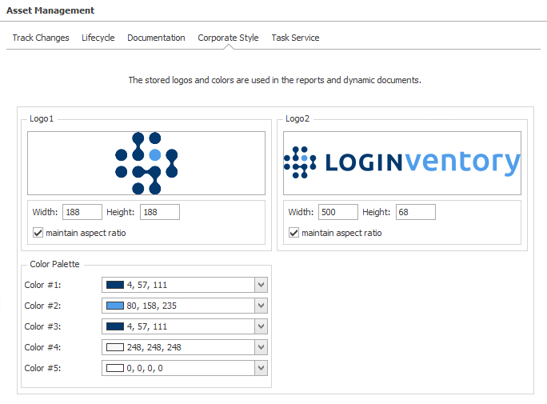Expand the Color #5 dropdown arrow
Screen dimensions: 547x404
tap(261, 368)
